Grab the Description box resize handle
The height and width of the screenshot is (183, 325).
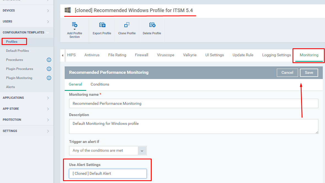click(x=317, y=132)
